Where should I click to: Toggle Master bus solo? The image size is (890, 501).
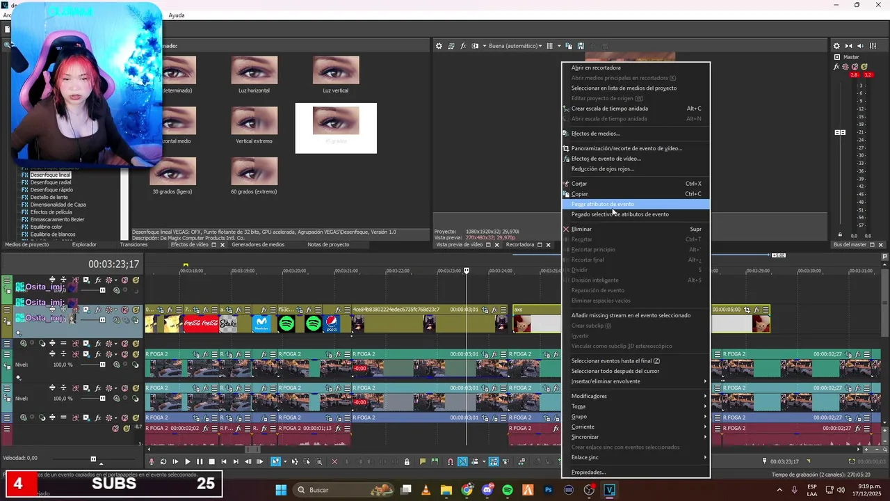864,67
